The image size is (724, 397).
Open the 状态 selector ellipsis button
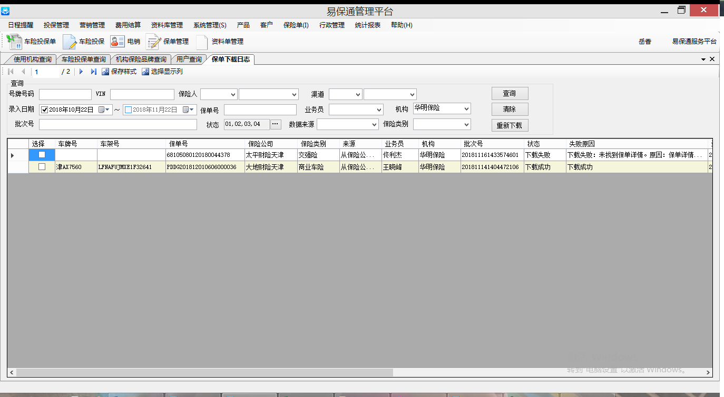[x=276, y=124]
